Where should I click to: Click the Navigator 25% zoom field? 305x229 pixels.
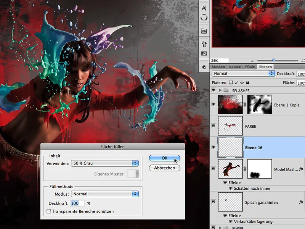[x=220, y=61]
